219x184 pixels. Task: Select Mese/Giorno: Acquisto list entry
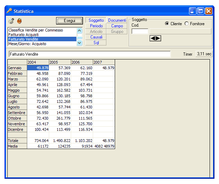click(42, 44)
